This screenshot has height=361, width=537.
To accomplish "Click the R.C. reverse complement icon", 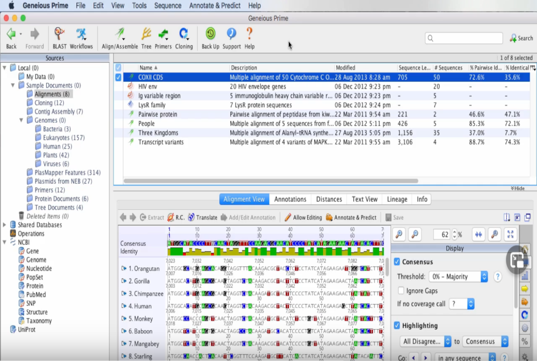I will click(x=171, y=218).
